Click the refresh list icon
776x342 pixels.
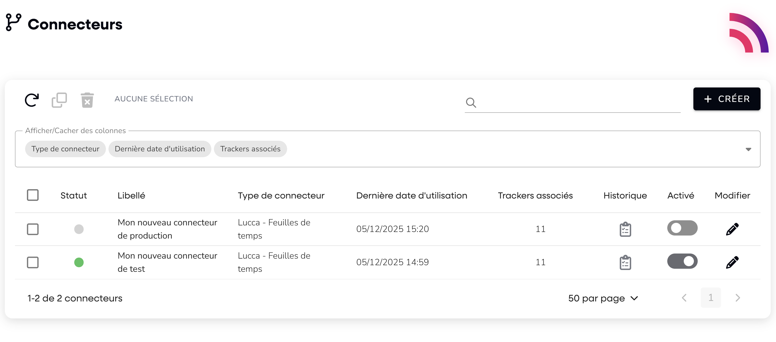pyautogui.click(x=32, y=100)
